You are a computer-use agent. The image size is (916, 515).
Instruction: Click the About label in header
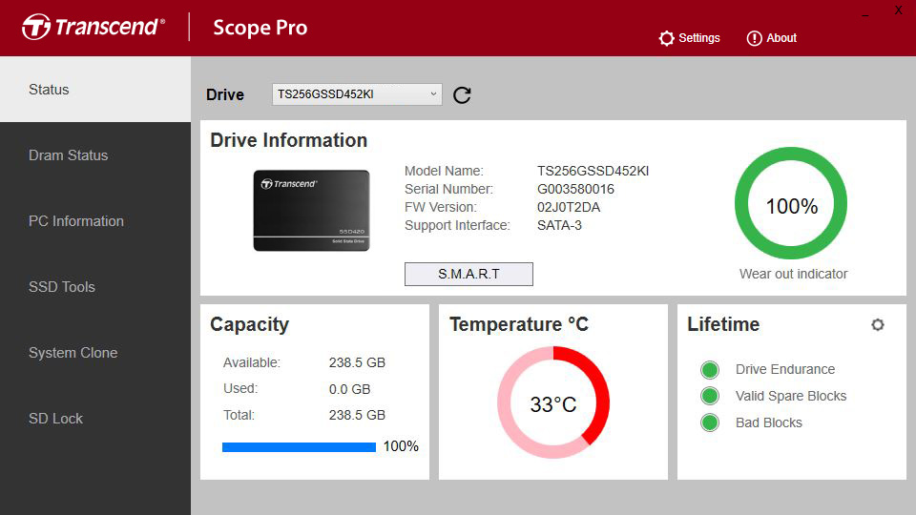coord(781,38)
